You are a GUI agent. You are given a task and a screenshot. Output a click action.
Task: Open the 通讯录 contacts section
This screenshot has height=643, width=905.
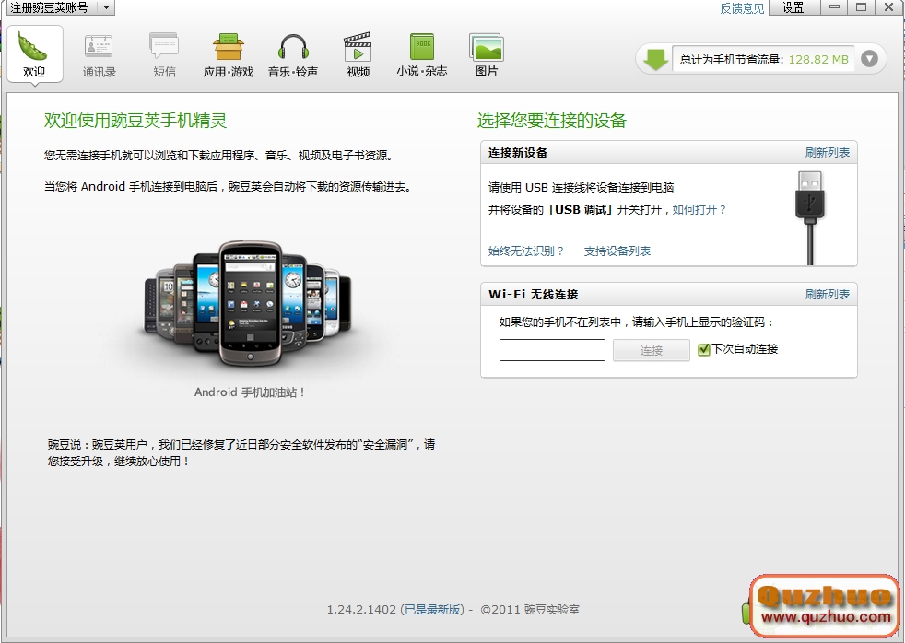click(99, 54)
